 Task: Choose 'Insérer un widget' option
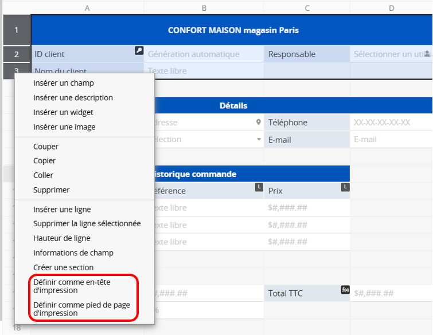63,112
